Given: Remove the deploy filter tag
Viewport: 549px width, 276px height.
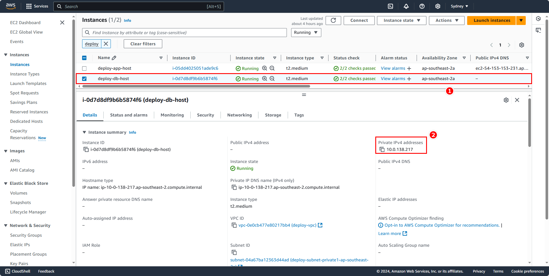Looking at the screenshot, I should [x=106, y=44].
